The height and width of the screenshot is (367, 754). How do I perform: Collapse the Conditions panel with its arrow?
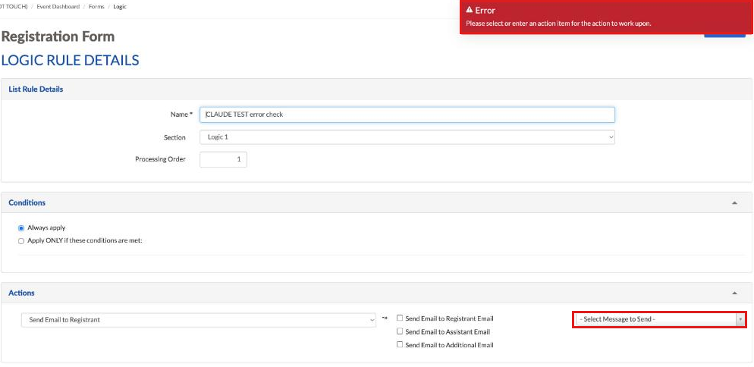tap(734, 203)
